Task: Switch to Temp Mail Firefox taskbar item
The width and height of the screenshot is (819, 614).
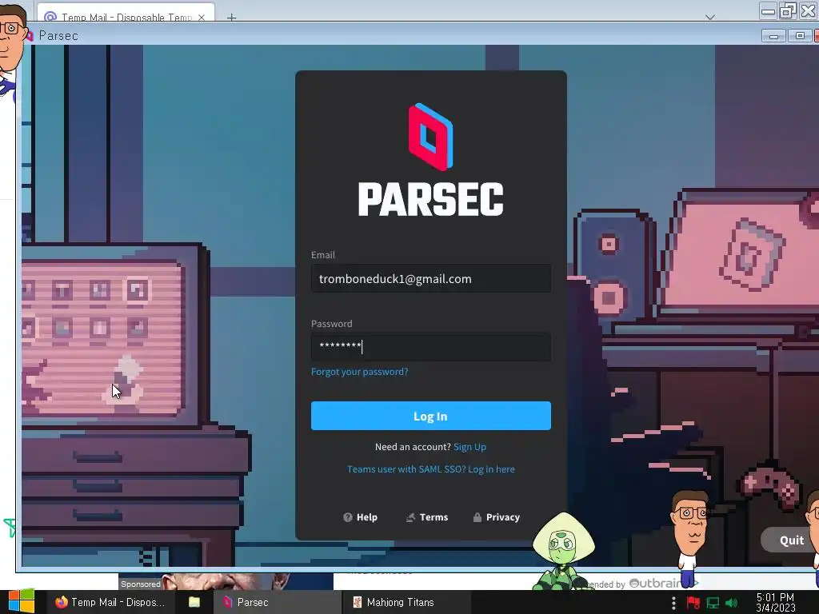Action: [110, 603]
